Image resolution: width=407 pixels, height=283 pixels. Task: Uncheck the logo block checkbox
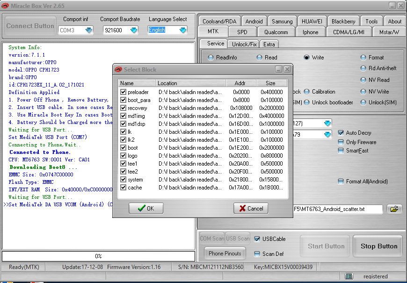coord(124,156)
